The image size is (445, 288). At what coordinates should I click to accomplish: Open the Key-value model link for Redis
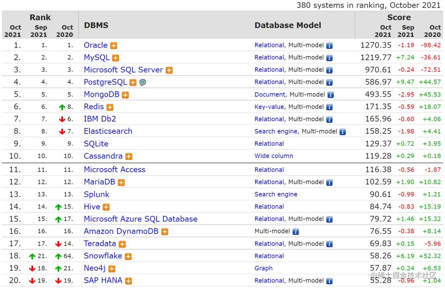point(269,107)
